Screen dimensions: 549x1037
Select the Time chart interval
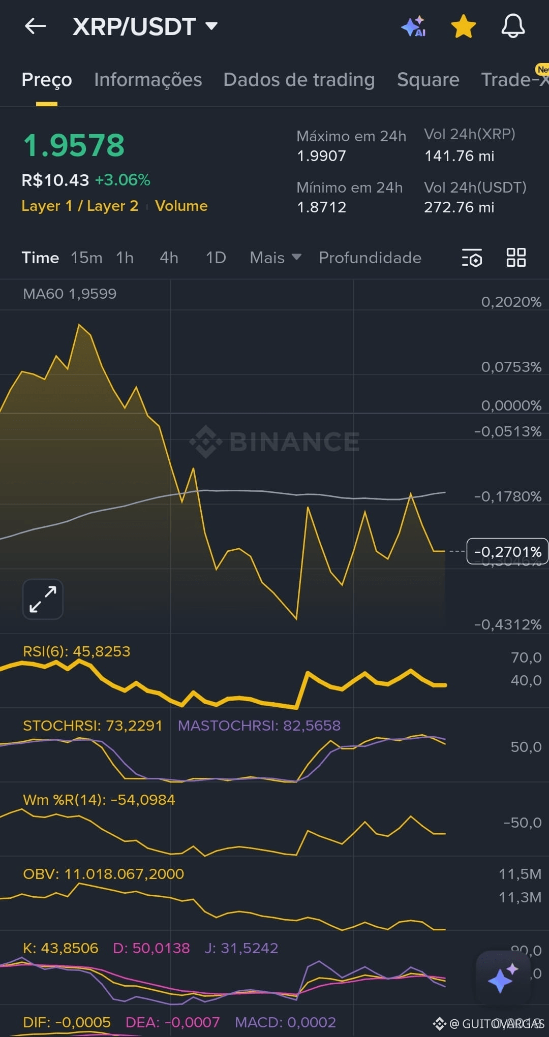[40, 258]
